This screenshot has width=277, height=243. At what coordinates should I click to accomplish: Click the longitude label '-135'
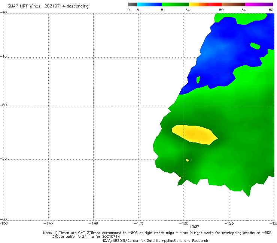[138, 223]
